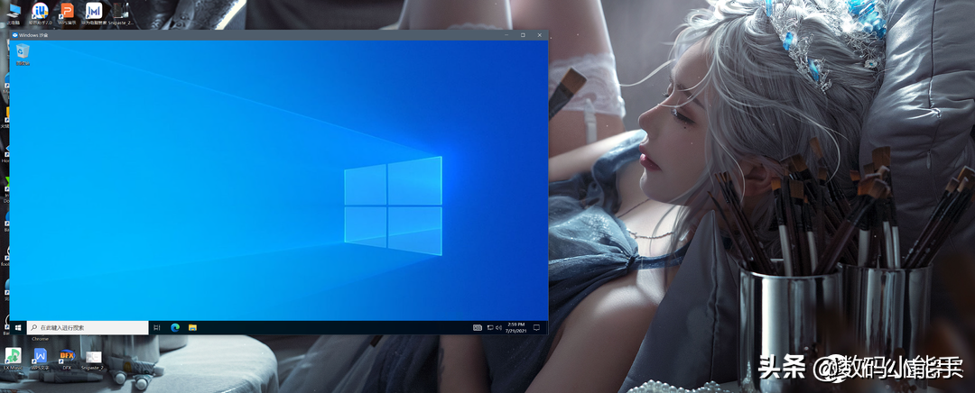Select the orange WPS presentation shortcut
The width and height of the screenshot is (975, 393).
67,13
